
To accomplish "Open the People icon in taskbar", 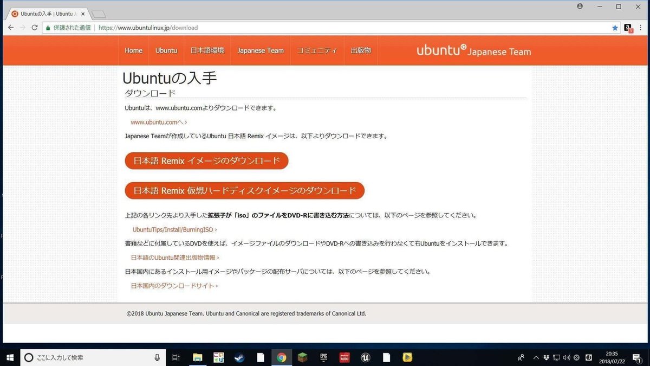I will tap(521, 357).
